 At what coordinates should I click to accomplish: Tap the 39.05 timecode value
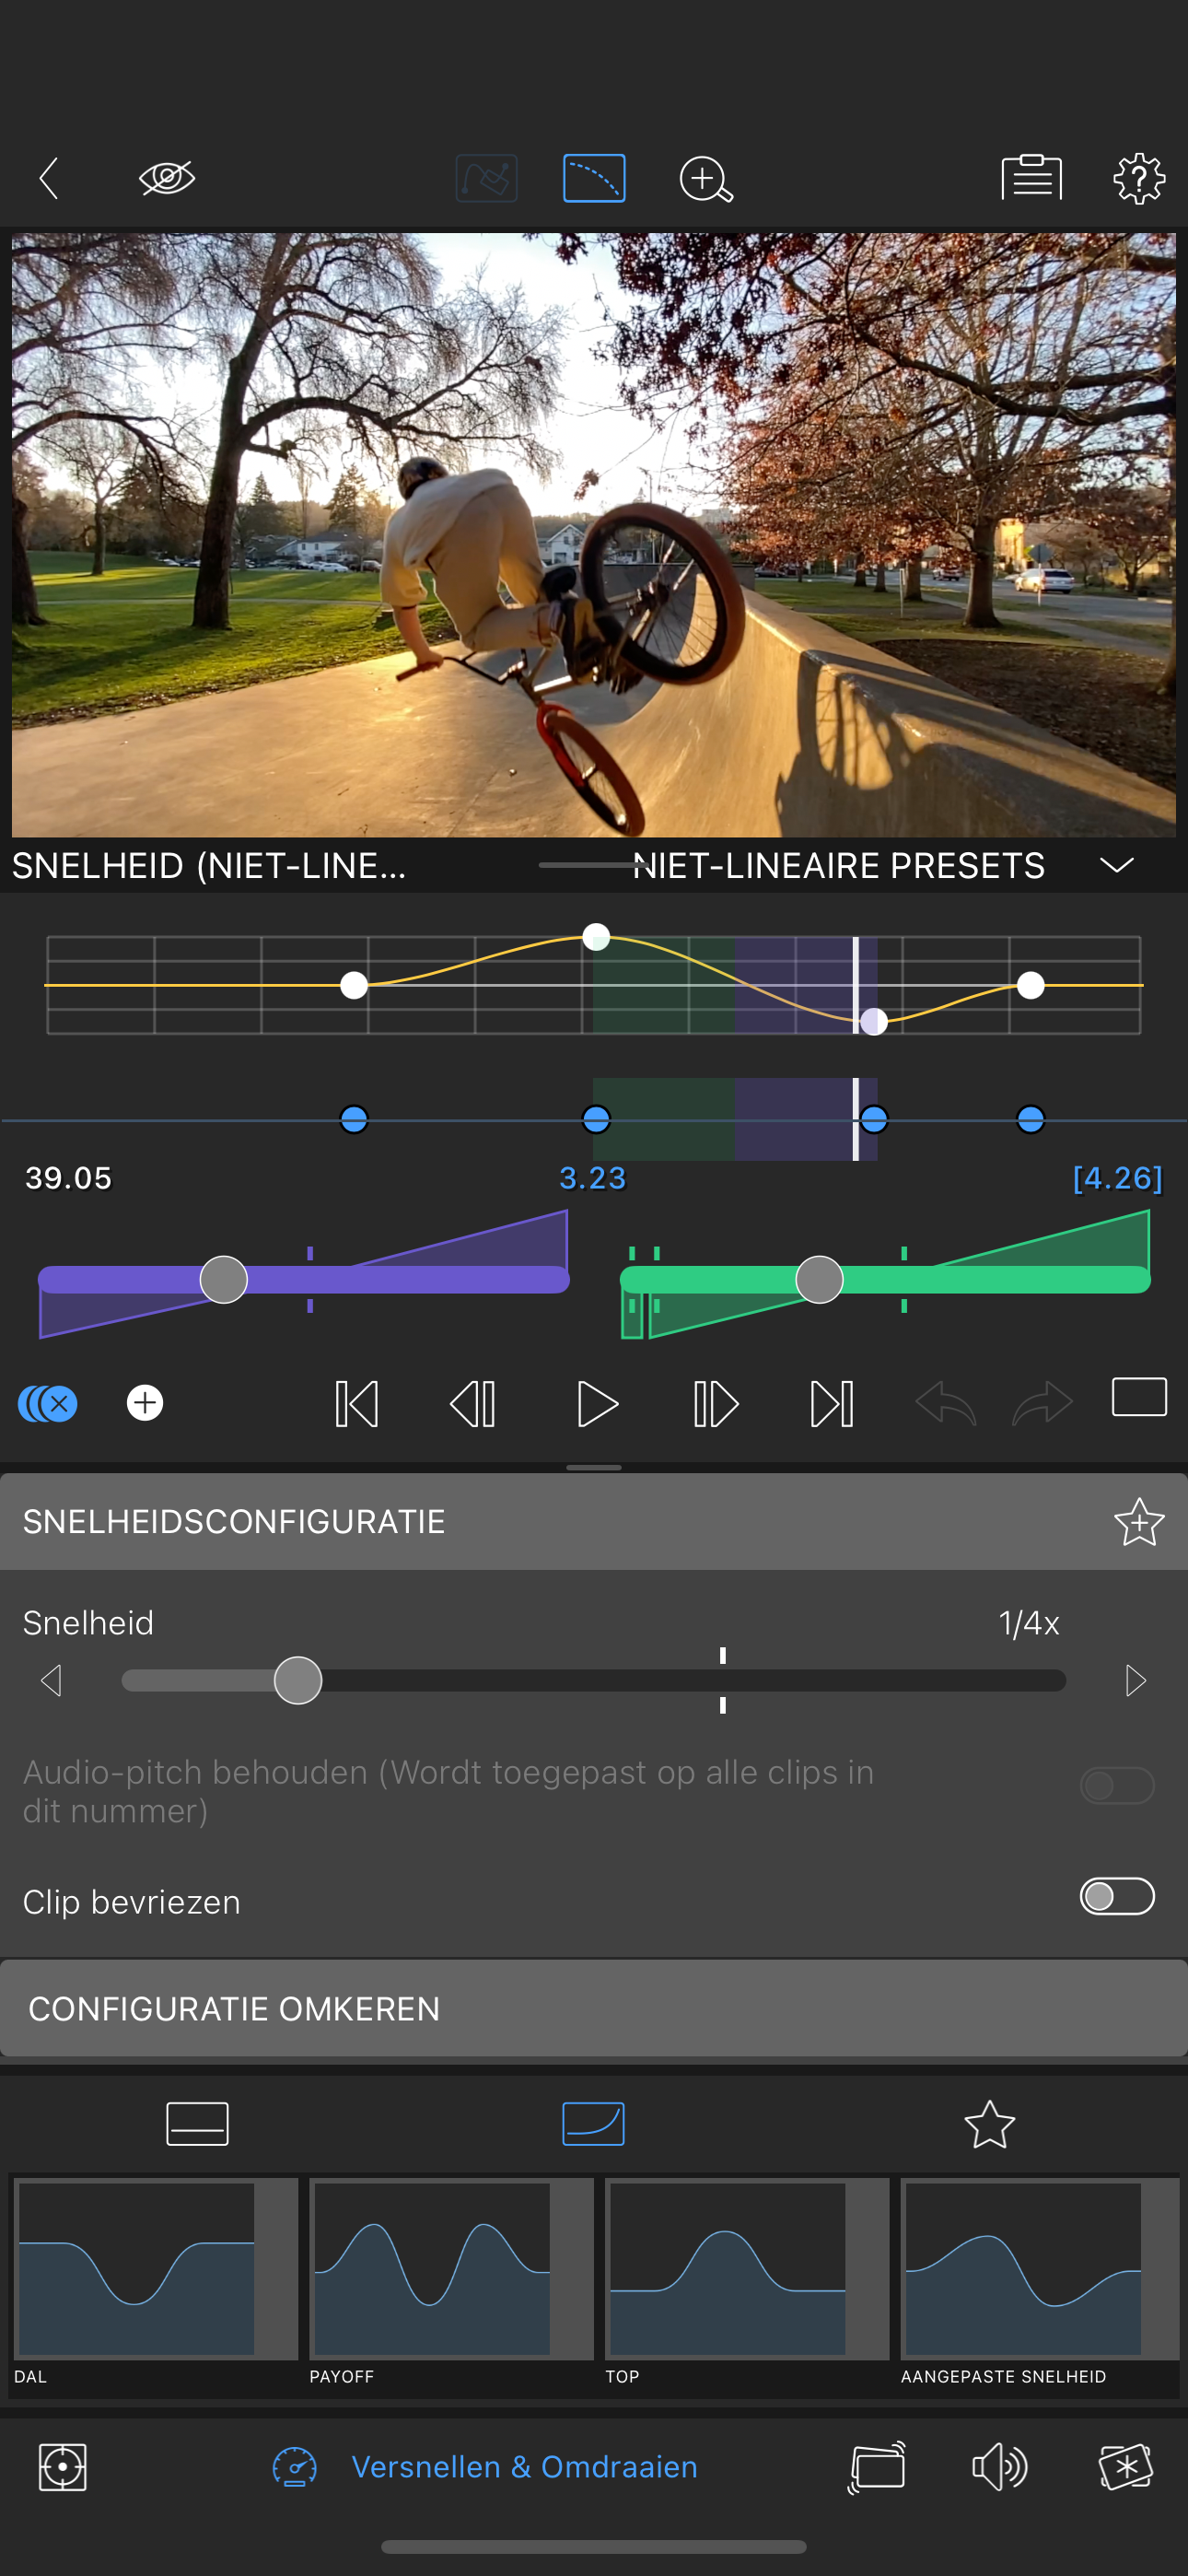tap(68, 1178)
